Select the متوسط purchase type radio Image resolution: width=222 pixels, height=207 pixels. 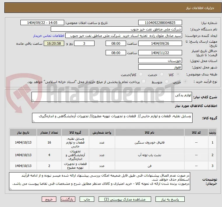[167, 82]
